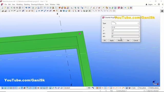Click the construction line icon

tap(93, 11)
